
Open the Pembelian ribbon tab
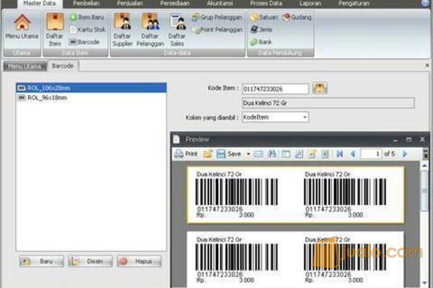[86, 3]
